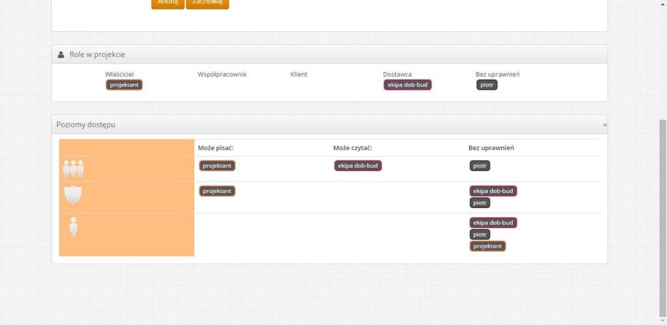This screenshot has height=325, width=667.
Task: Click the projektant tag under Właściciel
Action: tap(124, 85)
